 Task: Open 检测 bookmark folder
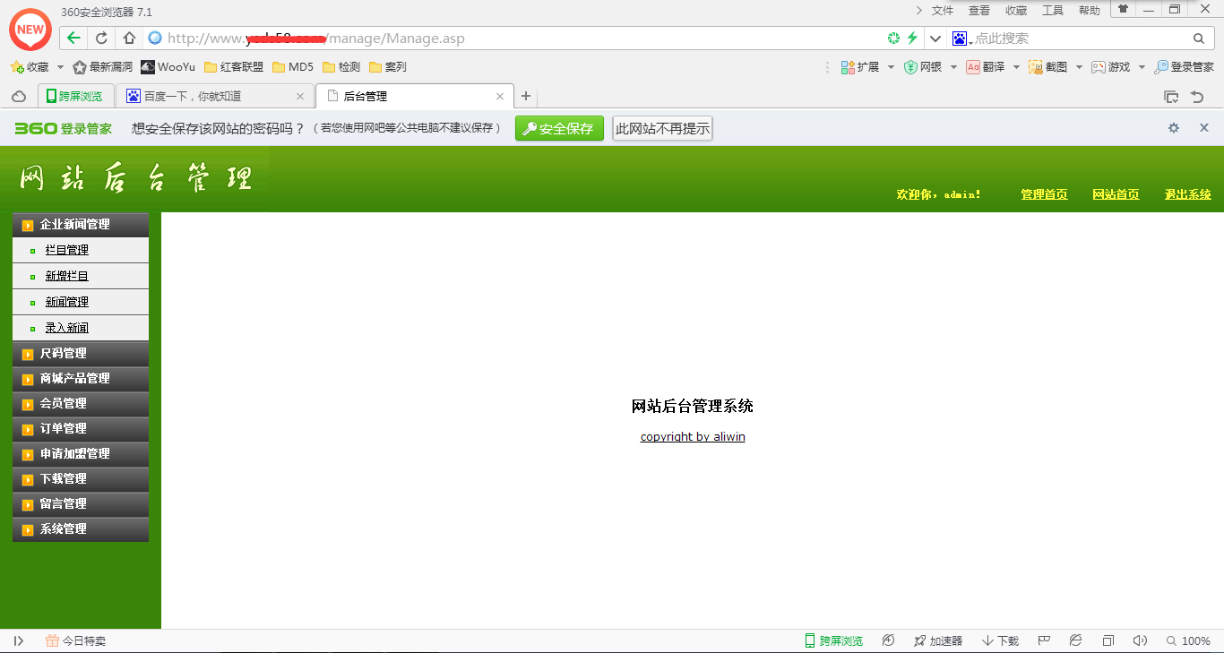click(341, 67)
